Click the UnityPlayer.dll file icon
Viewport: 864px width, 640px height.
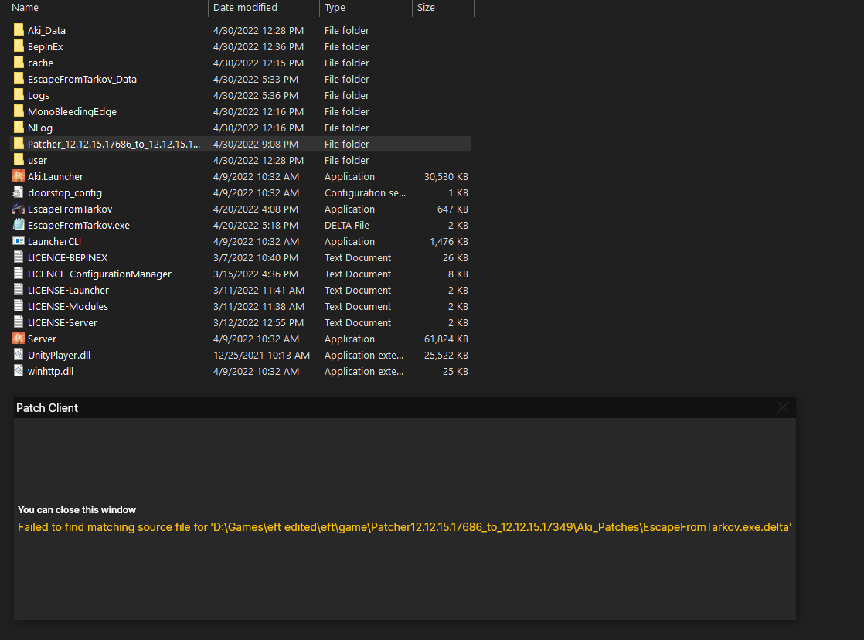[19, 355]
